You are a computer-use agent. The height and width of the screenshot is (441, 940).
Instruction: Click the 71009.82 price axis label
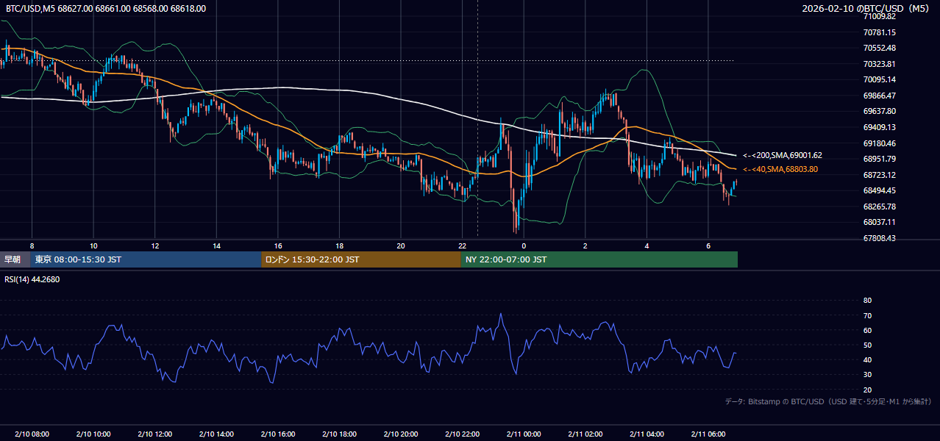pyautogui.click(x=880, y=16)
